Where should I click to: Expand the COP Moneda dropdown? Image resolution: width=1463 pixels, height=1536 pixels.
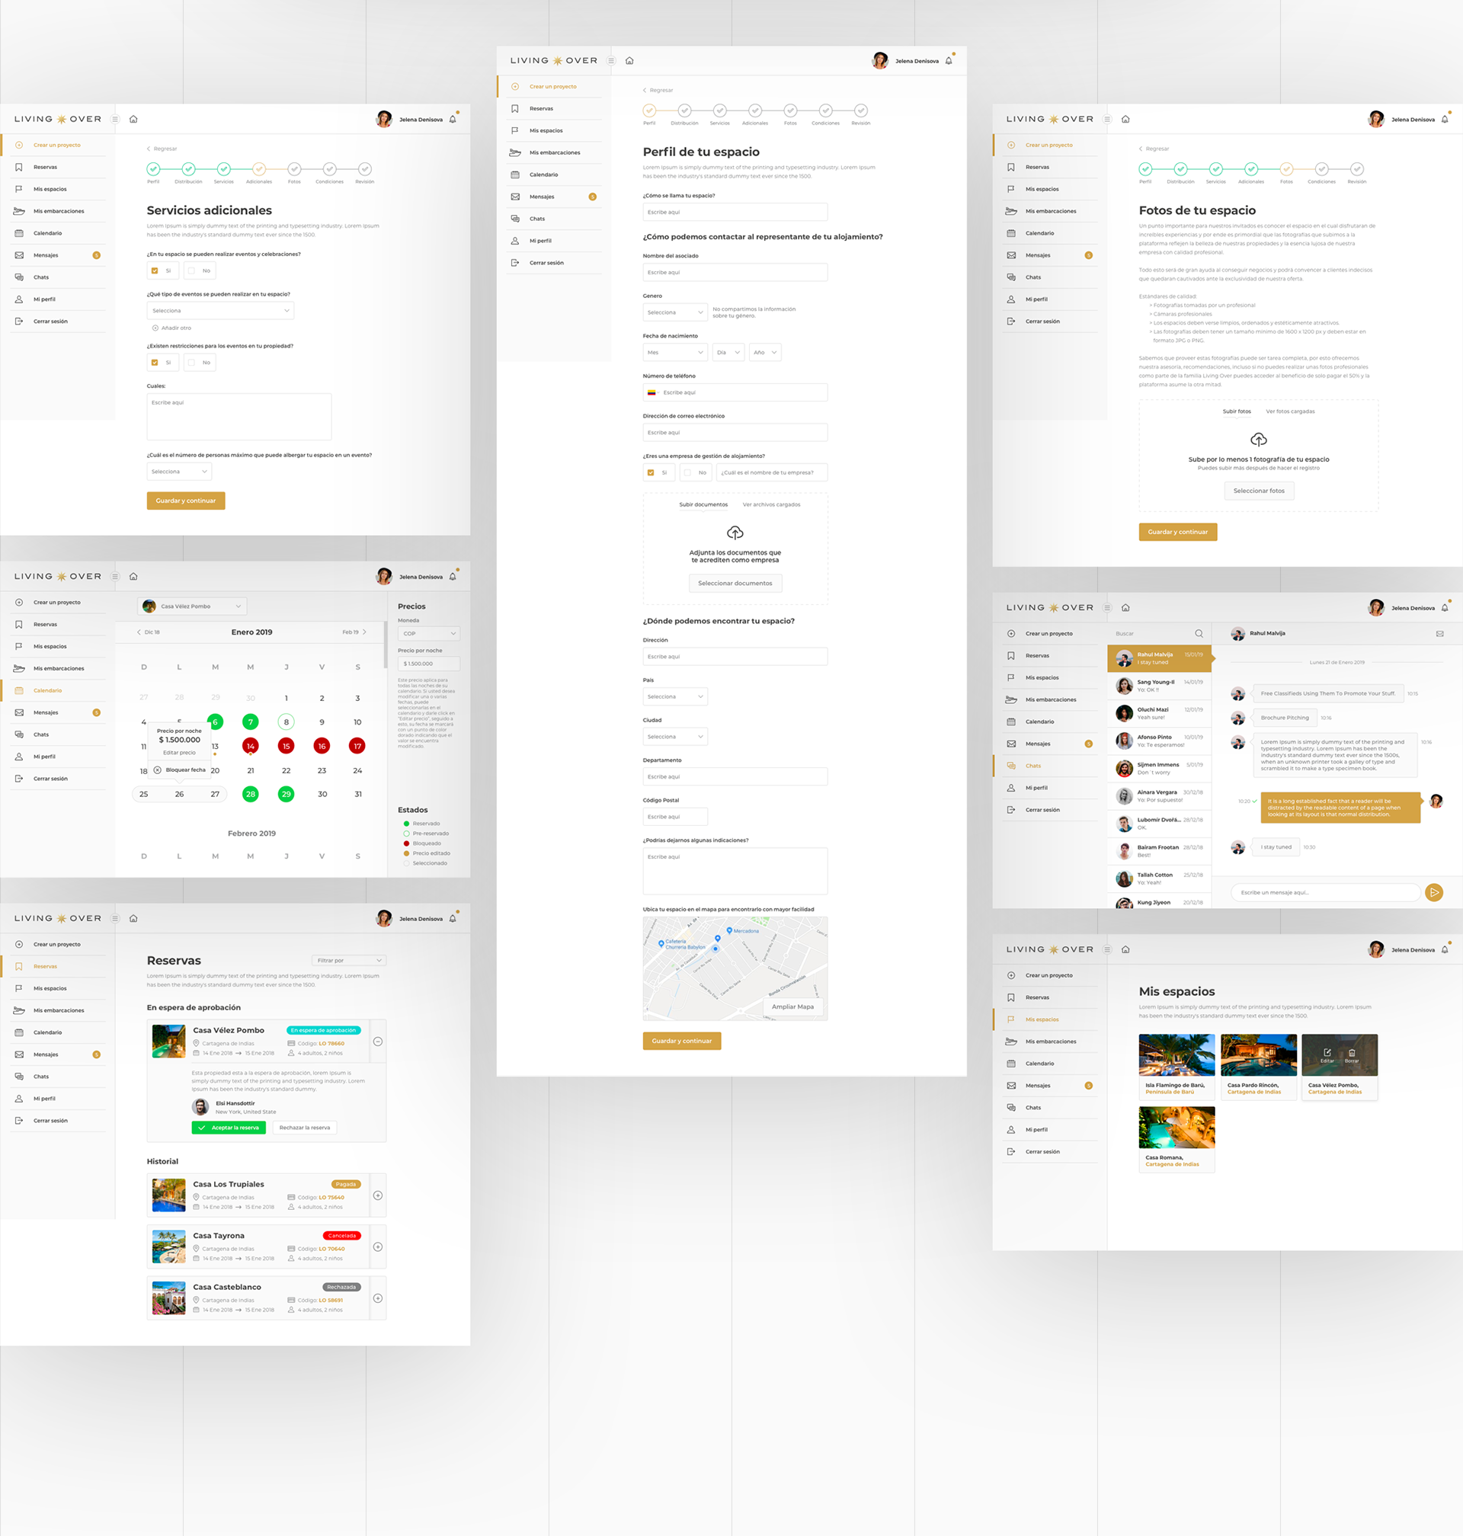[x=428, y=633]
